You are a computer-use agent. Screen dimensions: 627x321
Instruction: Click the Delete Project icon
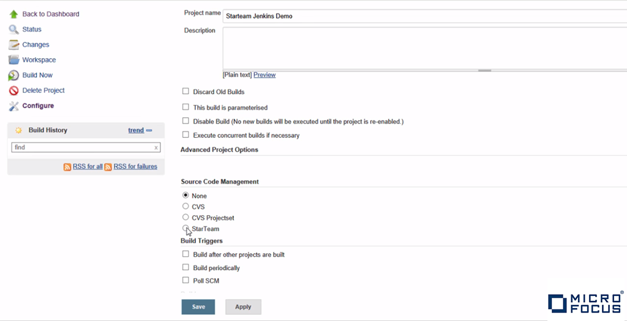13,90
